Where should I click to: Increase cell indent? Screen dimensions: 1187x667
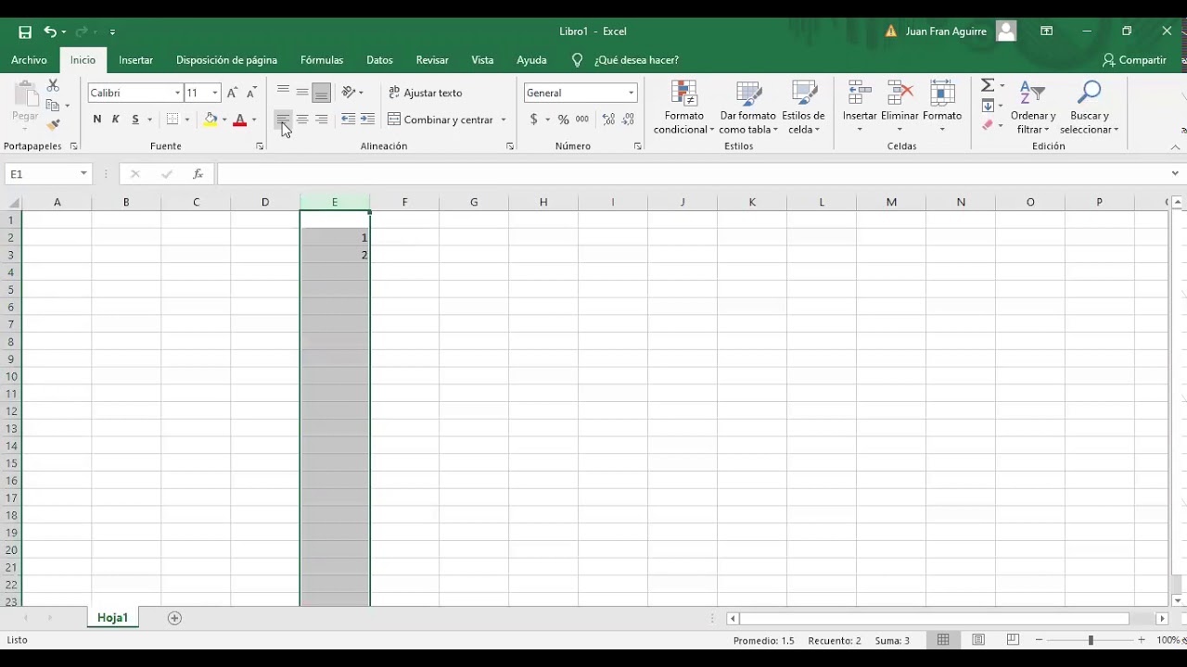coord(368,120)
